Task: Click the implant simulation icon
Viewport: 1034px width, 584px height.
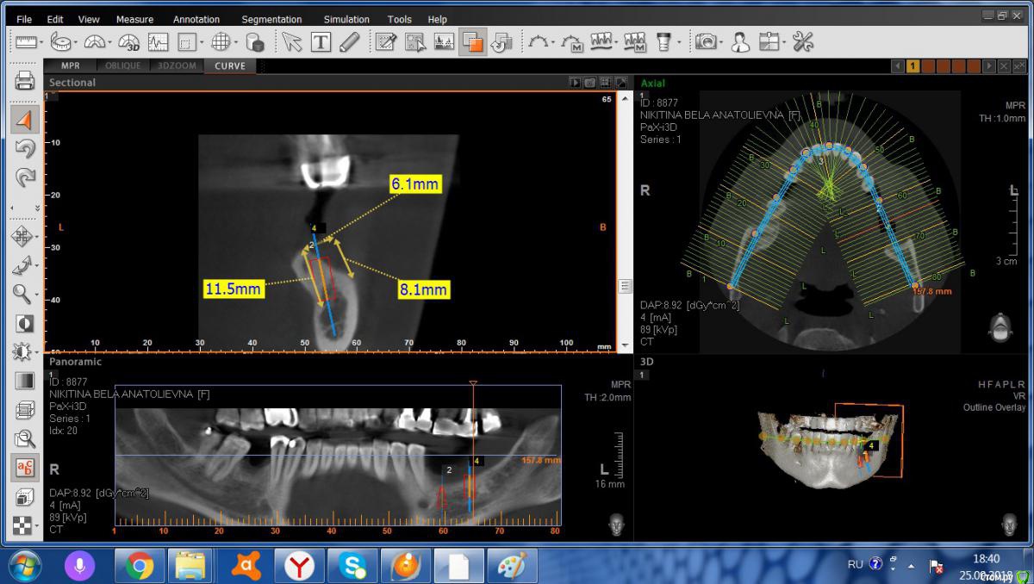Action: point(663,41)
